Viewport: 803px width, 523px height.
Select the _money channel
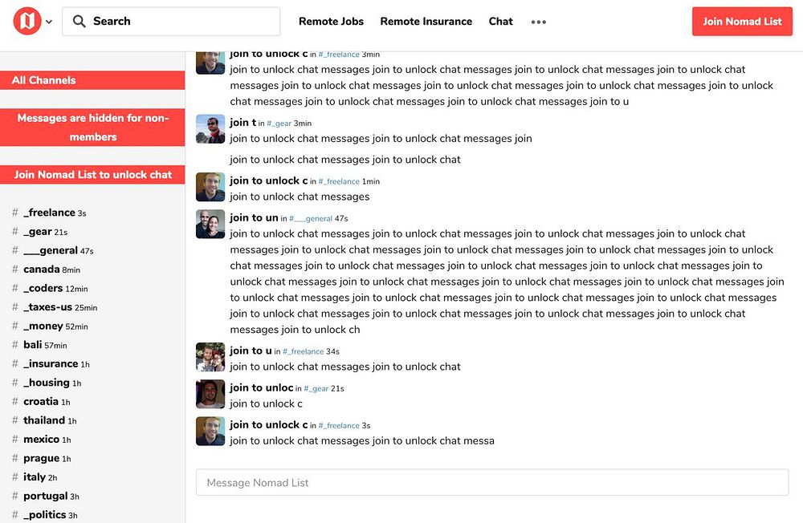click(43, 326)
